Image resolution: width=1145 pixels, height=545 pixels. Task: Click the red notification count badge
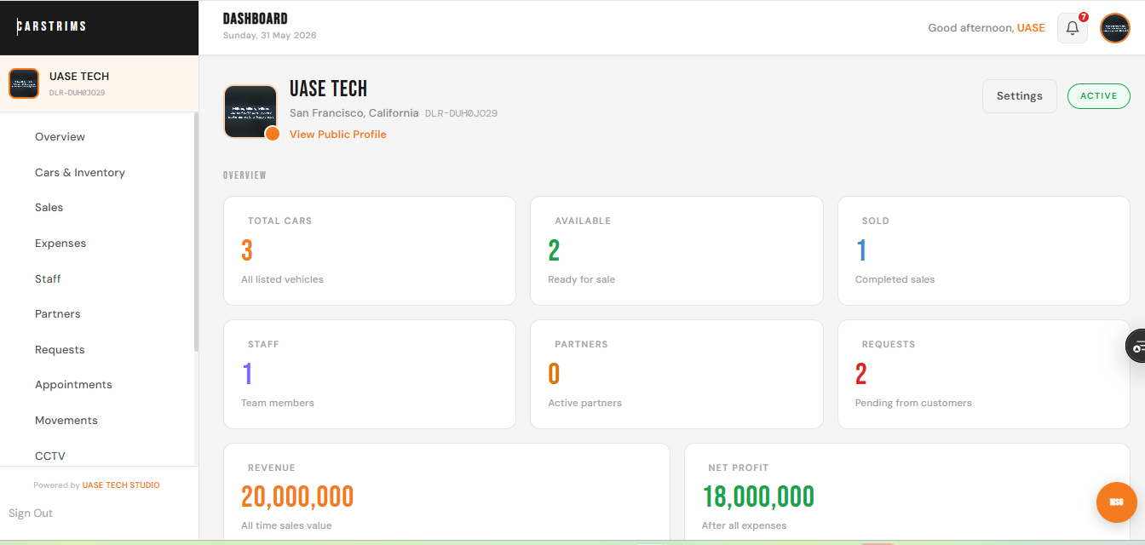point(1084,16)
